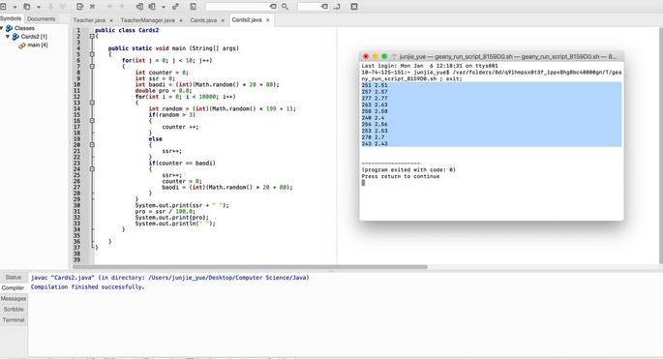
Task: Clear the toolbar search field
Action: (x=273, y=7)
